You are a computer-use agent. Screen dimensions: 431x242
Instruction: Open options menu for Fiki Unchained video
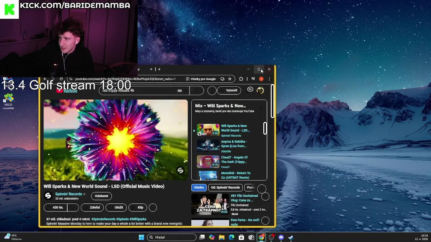point(265,197)
